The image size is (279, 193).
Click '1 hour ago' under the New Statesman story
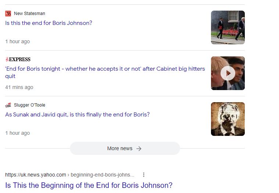(18, 41)
